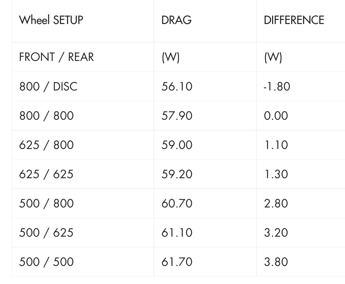
Task: Click the 1.30 difference value
Action: pos(276,174)
